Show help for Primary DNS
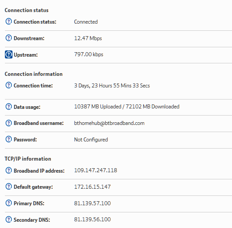 8,203
